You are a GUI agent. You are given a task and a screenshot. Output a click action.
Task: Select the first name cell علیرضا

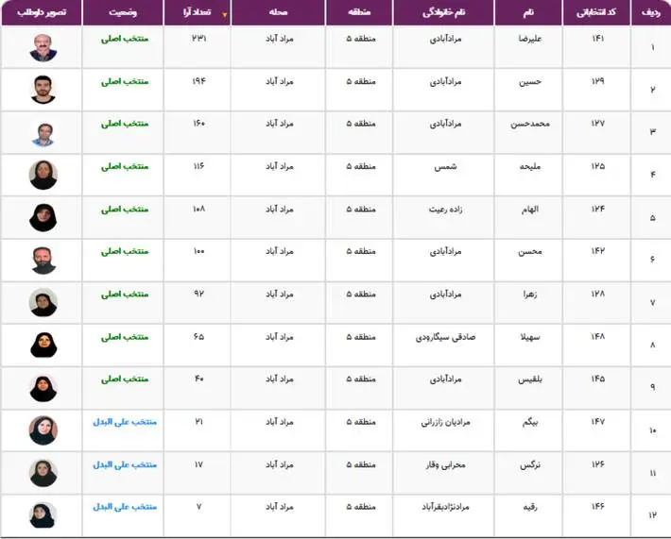pos(530,39)
